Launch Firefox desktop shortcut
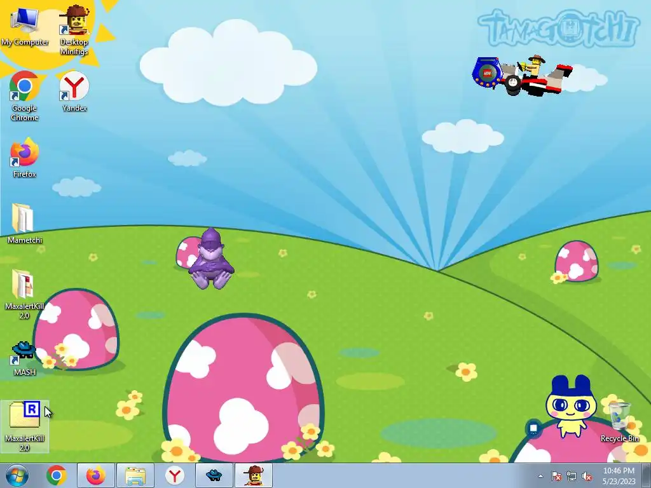Viewport: 651px width, 488px height. pyautogui.click(x=25, y=158)
